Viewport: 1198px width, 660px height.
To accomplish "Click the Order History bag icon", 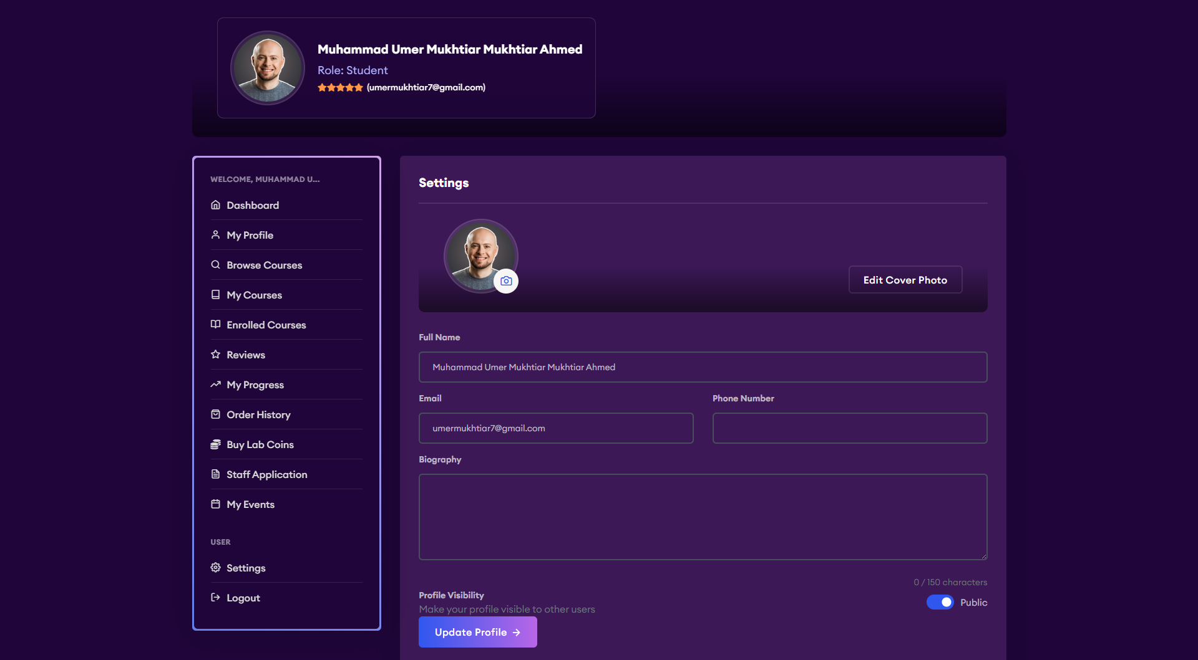I will click(x=215, y=414).
